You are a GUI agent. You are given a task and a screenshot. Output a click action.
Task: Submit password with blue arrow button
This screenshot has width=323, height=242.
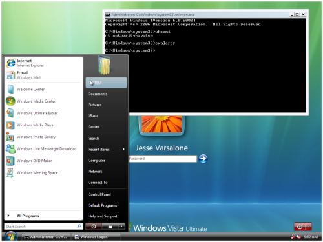click(x=203, y=159)
